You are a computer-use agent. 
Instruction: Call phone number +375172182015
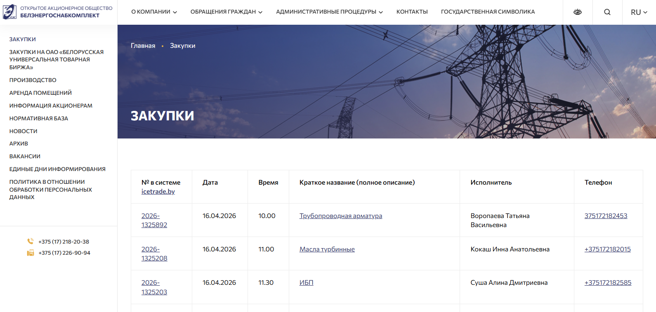coord(608,249)
